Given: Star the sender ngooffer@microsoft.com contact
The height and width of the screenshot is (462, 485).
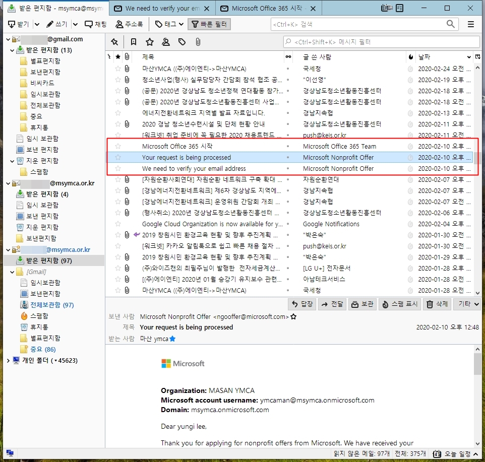Looking at the screenshot, I should pos(293,317).
